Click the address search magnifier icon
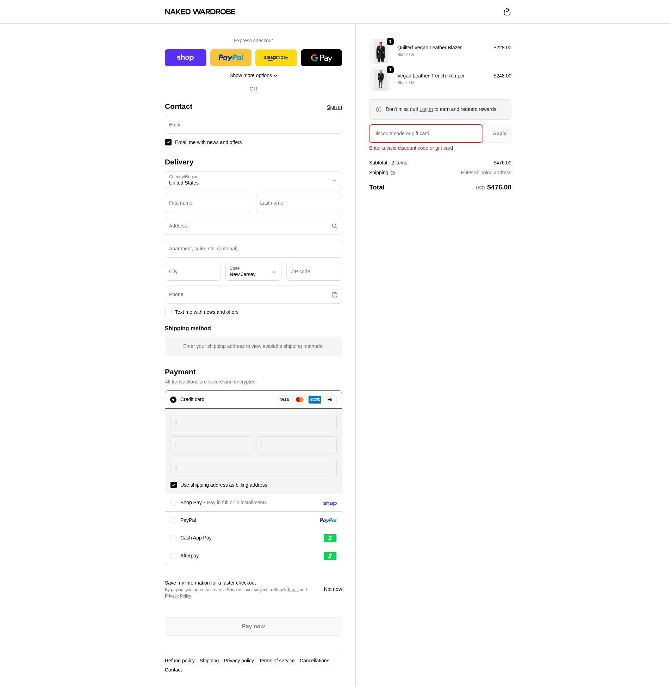 334,226
